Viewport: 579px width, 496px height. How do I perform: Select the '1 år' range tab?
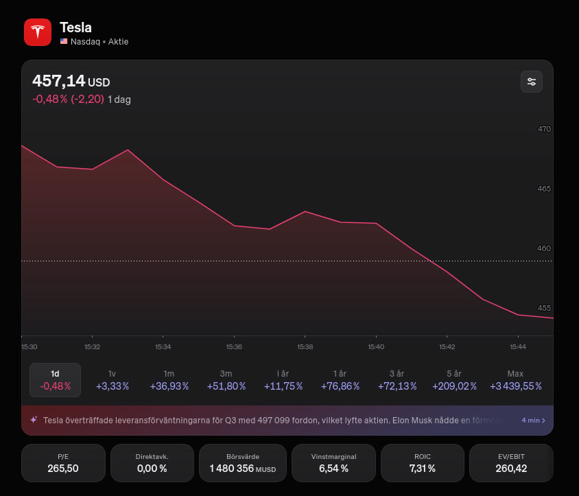click(x=340, y=380)
